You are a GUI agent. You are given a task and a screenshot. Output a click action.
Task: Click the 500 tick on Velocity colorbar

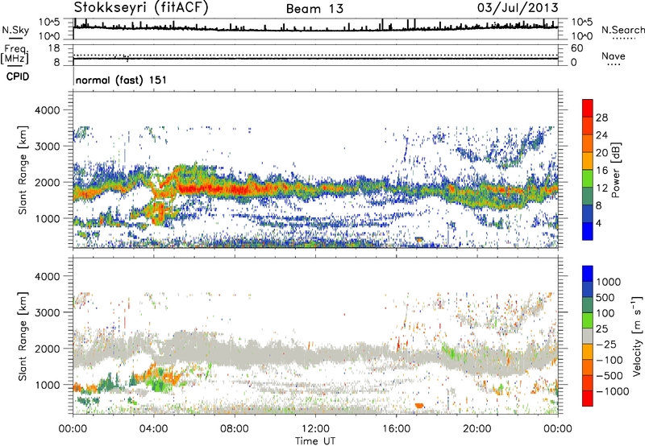coord(605,298)
